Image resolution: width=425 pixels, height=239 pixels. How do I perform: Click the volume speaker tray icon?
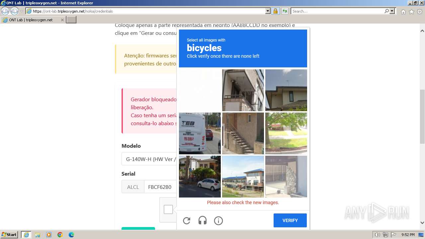tap(378, 235)
